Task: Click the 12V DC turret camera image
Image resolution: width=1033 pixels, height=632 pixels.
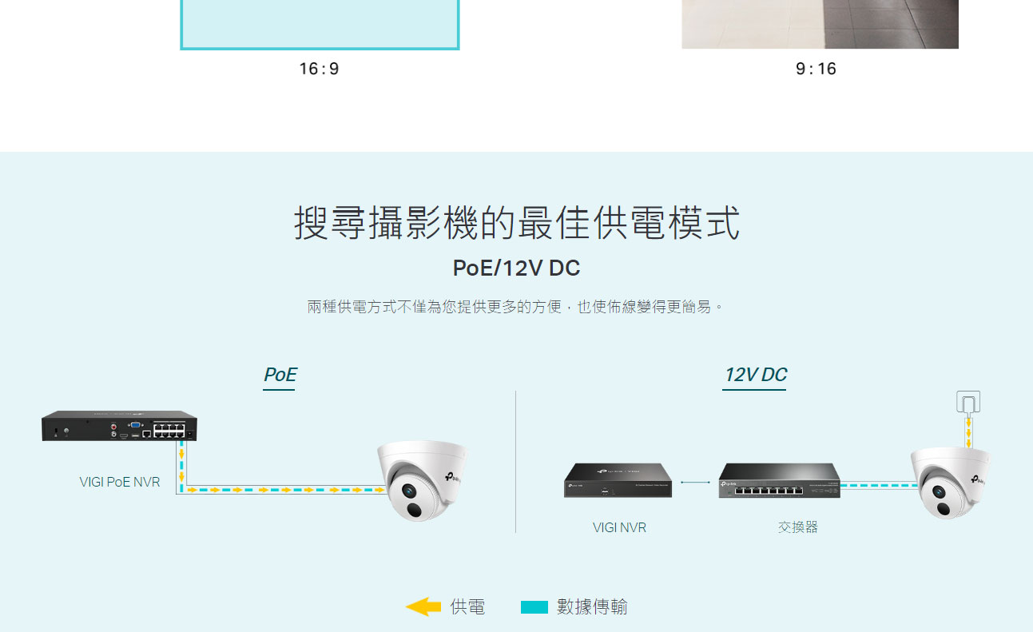Action: tap(949, 482)
